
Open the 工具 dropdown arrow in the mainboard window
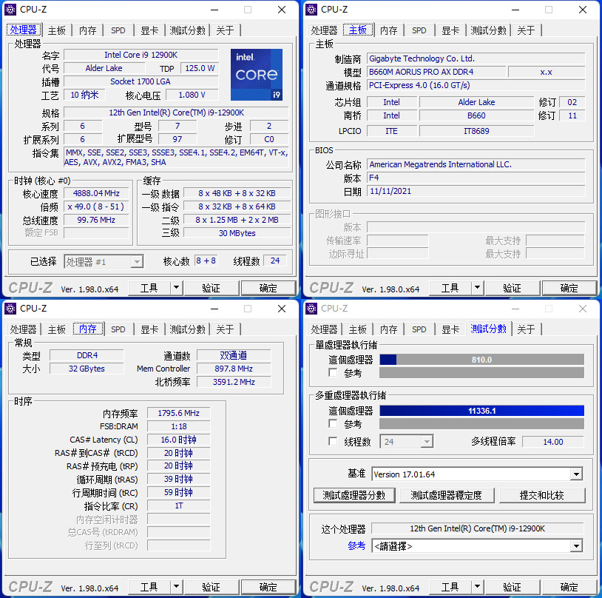point(477,288)
